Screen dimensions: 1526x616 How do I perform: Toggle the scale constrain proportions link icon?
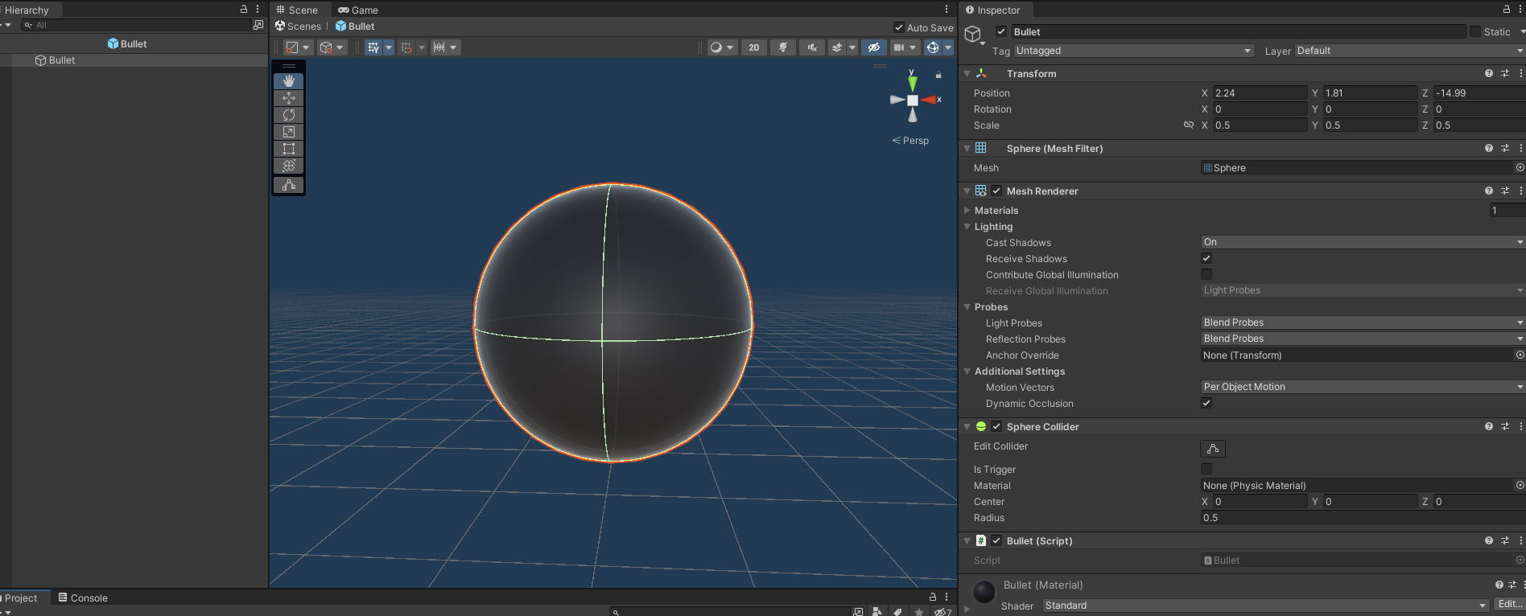(x=1189, y=125)
